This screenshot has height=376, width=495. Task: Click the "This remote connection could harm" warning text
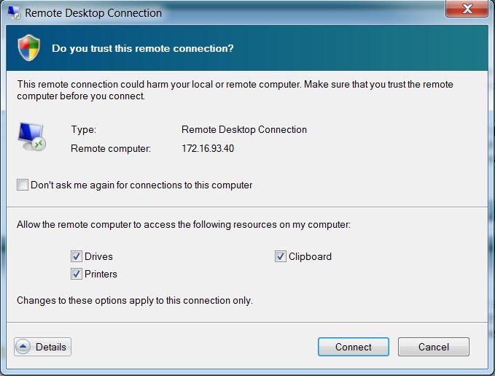coord(235,90)
